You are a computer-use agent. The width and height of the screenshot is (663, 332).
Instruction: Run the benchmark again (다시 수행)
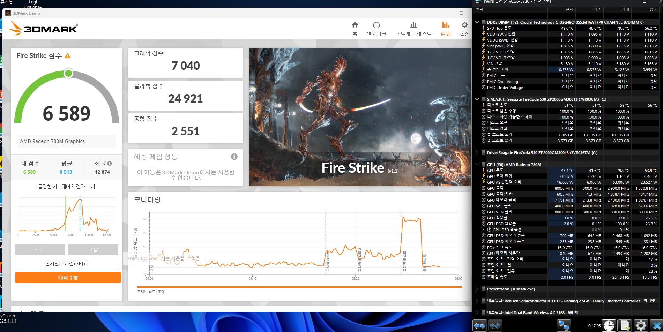click(68, 278)
